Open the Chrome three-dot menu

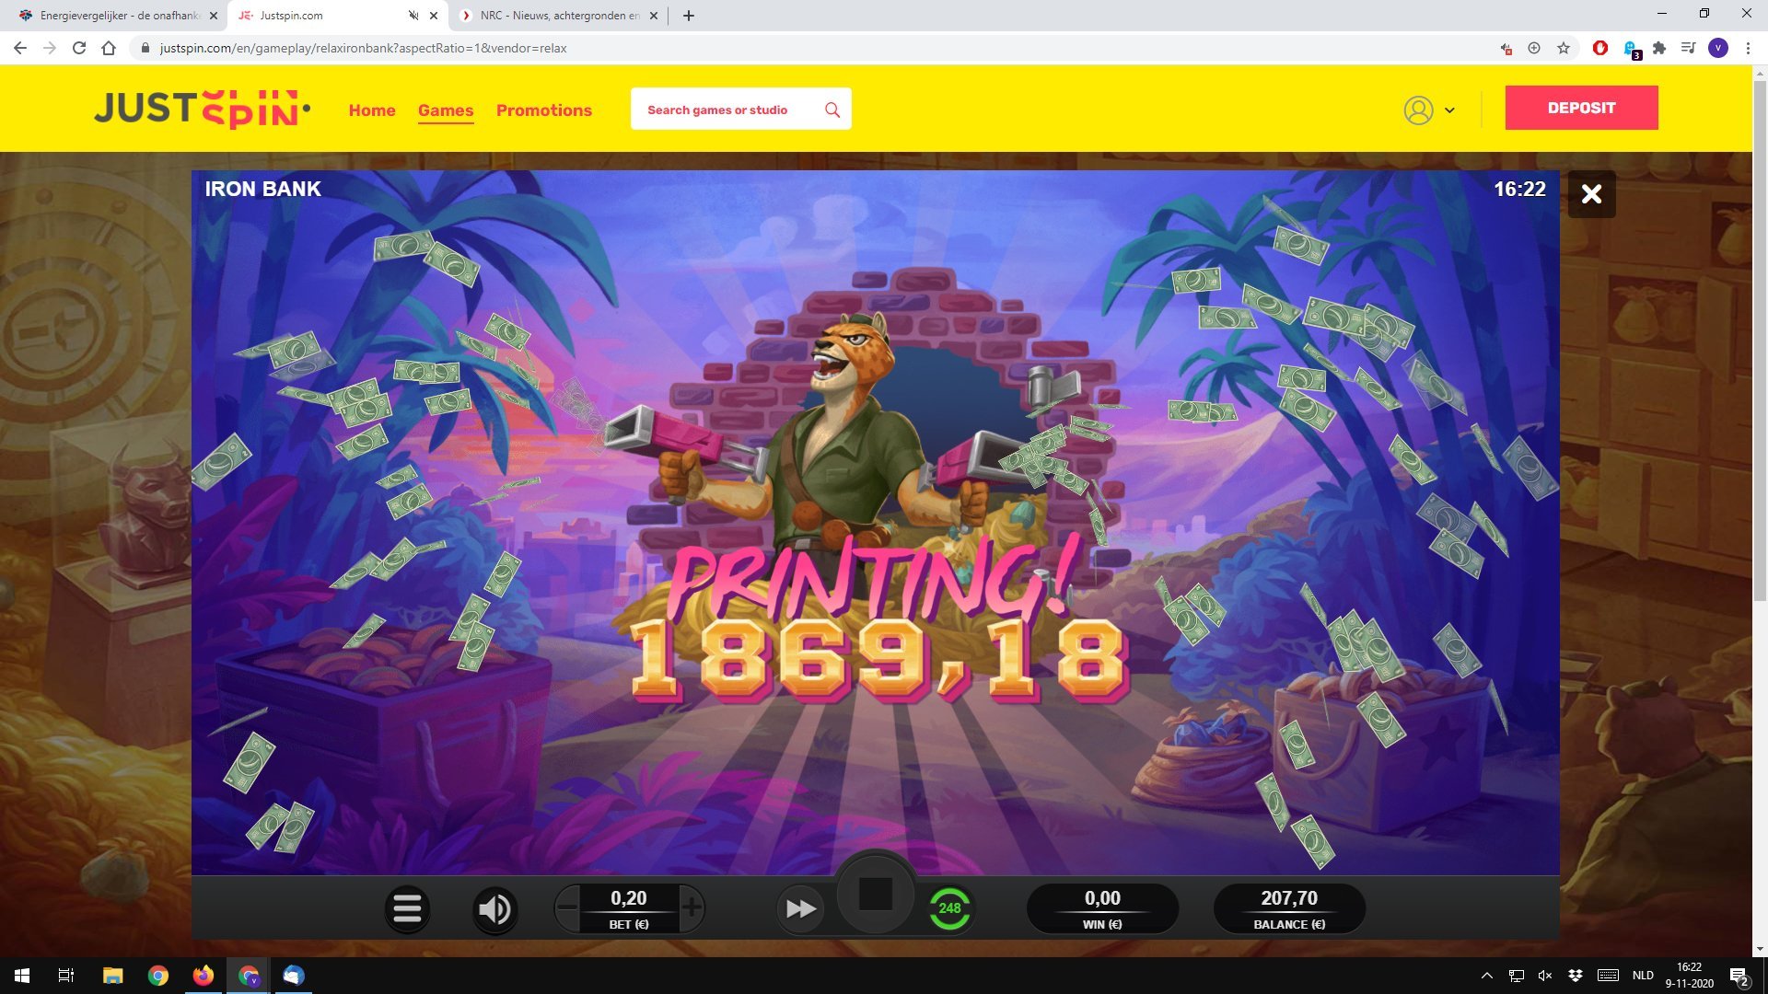coord(1748,48)
